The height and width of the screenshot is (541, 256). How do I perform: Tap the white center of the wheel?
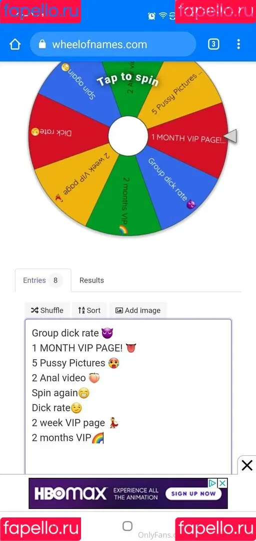[x=128, y=136]
